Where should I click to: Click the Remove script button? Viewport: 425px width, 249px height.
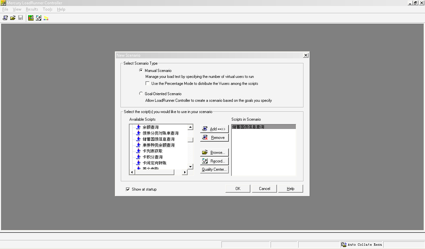pyautogui.click(x=214, y=138)
